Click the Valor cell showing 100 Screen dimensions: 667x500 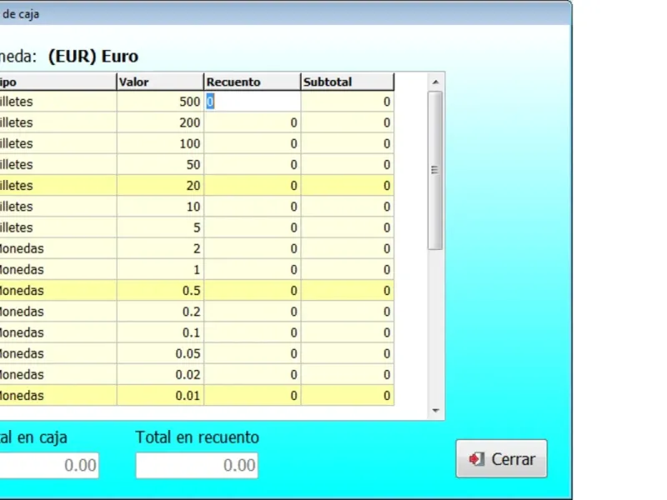pyautogui.click(x=160, y=143)
